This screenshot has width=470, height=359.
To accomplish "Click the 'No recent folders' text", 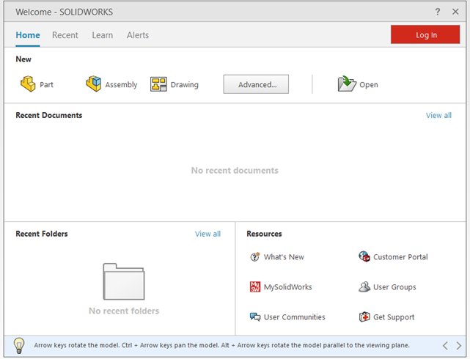I will pyautogui.click(x=124, y=311).
